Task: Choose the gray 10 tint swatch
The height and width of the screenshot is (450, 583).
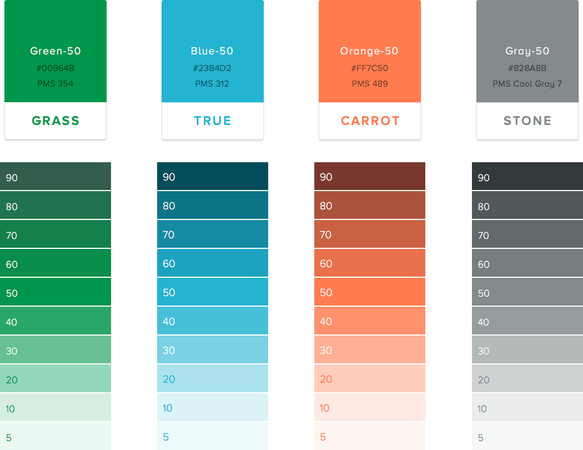Action: [527, 407]
